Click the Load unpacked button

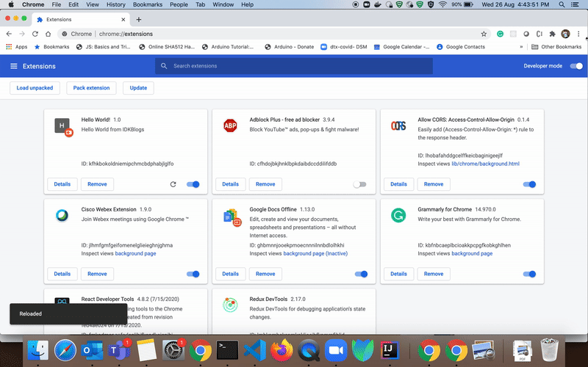click(35, 88)
